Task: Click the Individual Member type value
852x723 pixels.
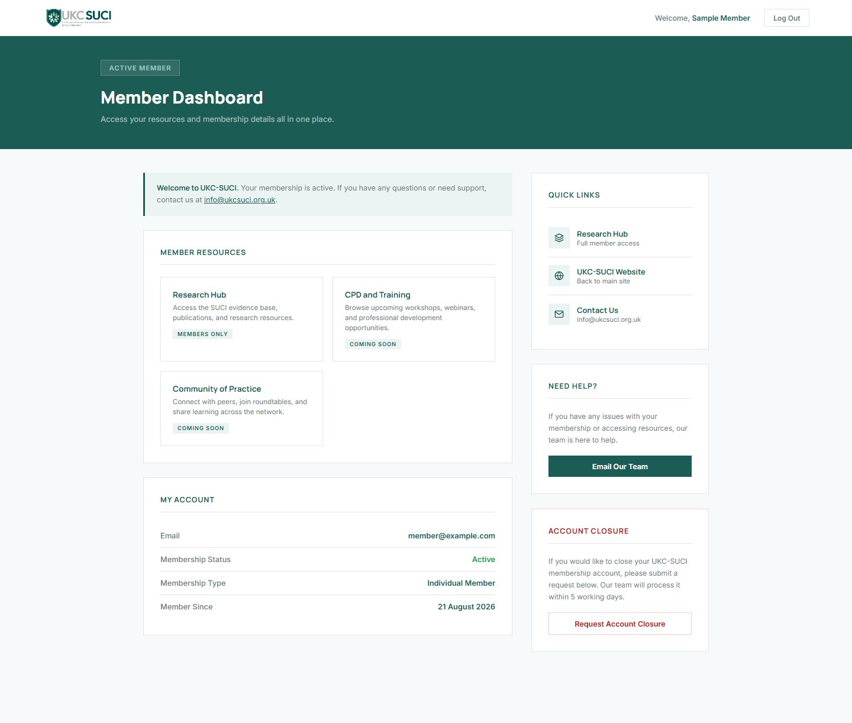Action: [461, 583]
